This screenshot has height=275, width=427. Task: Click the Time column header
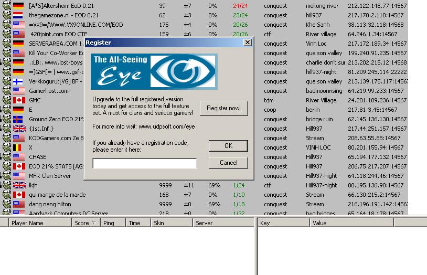(138, 223)
